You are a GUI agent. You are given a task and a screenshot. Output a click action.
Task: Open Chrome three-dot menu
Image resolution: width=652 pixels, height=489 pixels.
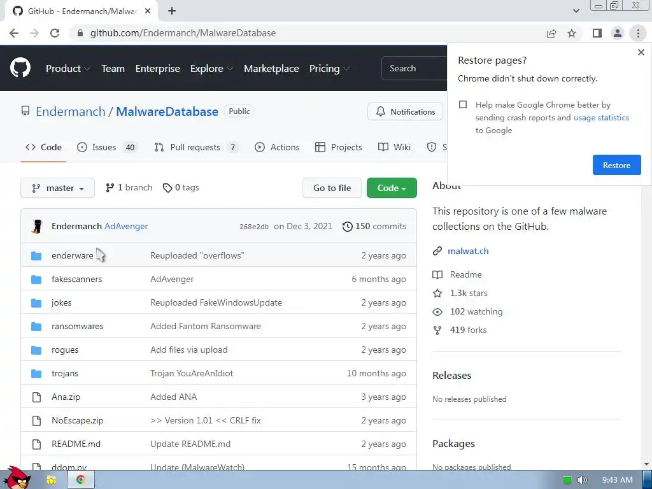pos(638,33)
